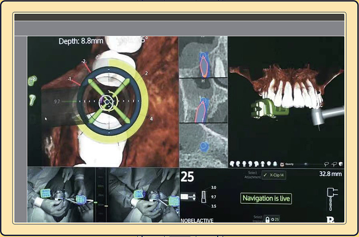Click the implant shape diagram icon

point(203,197)
